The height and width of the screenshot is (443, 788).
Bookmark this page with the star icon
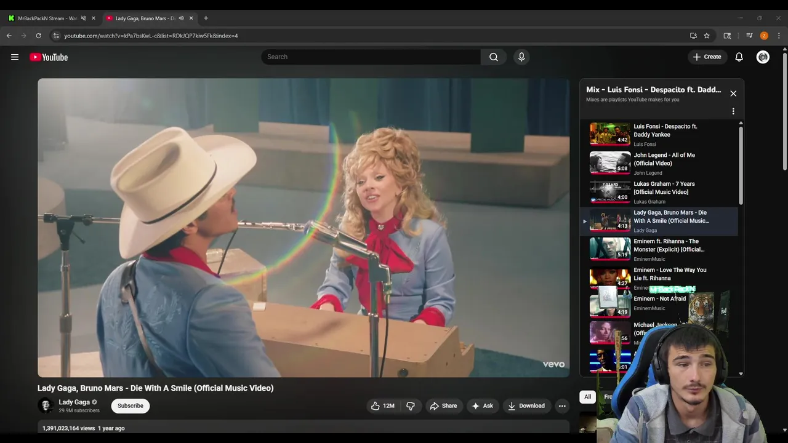[x=707, y=36]
